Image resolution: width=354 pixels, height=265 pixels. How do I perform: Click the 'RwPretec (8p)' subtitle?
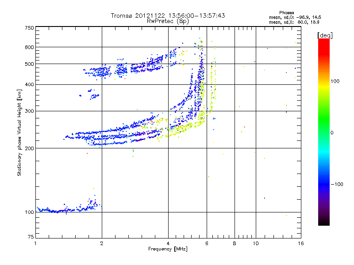tap(168, 21)
